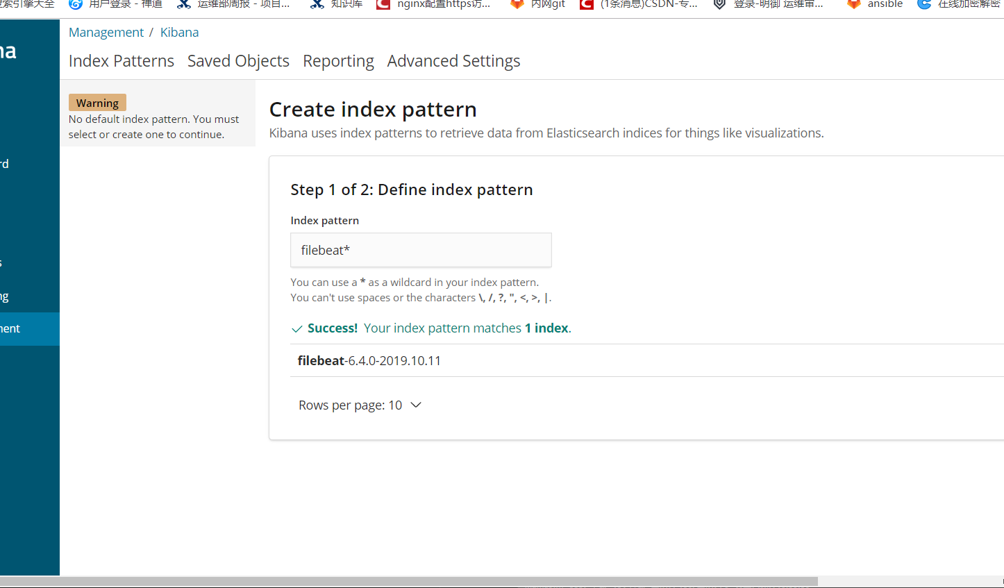Open the 用户登录 - 禅道 bookmark
The height and width of the screenshot is (588, 1004).
115,4
